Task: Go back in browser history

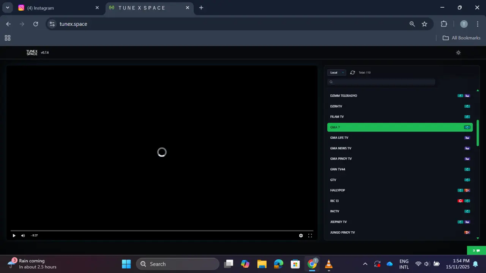Action: point(8,24)
